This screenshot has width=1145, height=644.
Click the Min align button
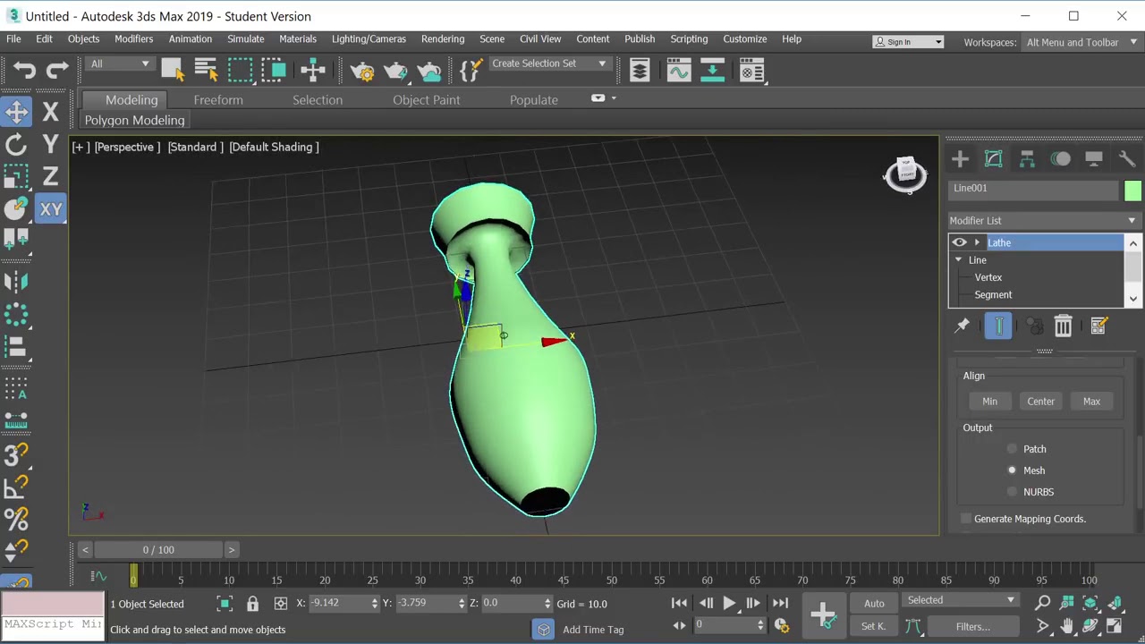pos(989,402)
